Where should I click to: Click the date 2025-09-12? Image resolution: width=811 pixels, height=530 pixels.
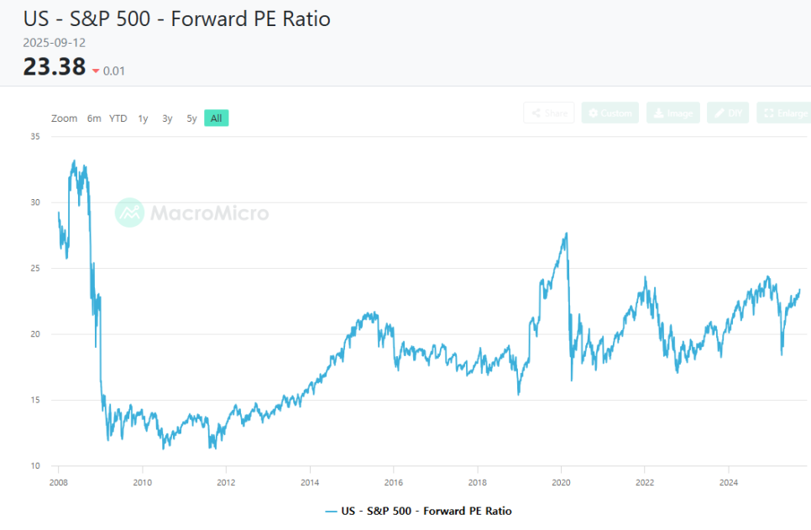(55, 43)
